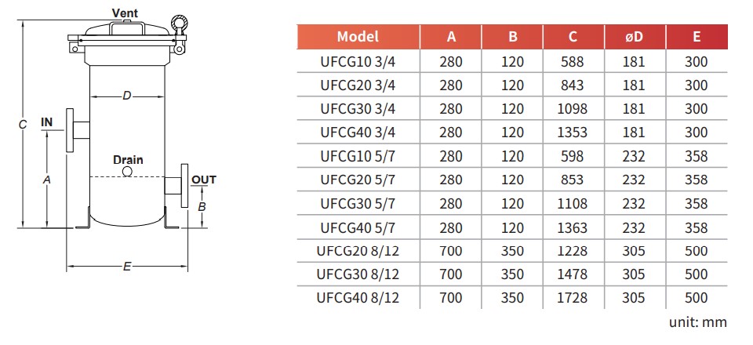The height and width of the screenshot is (345, 753).
Task: Click the E column header
Action: pos(697,37)
